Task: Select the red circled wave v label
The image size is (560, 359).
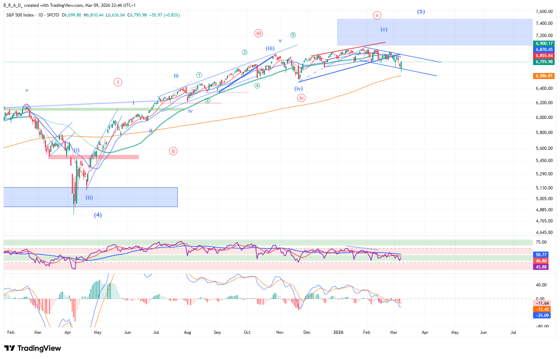Action: 377,15
